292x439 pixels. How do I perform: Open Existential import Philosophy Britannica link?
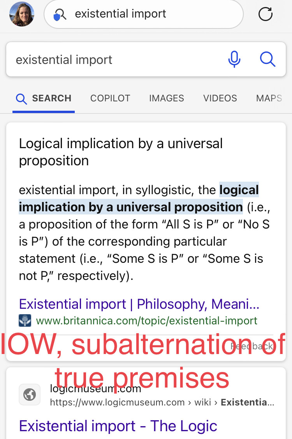click(x=139, y=304)
